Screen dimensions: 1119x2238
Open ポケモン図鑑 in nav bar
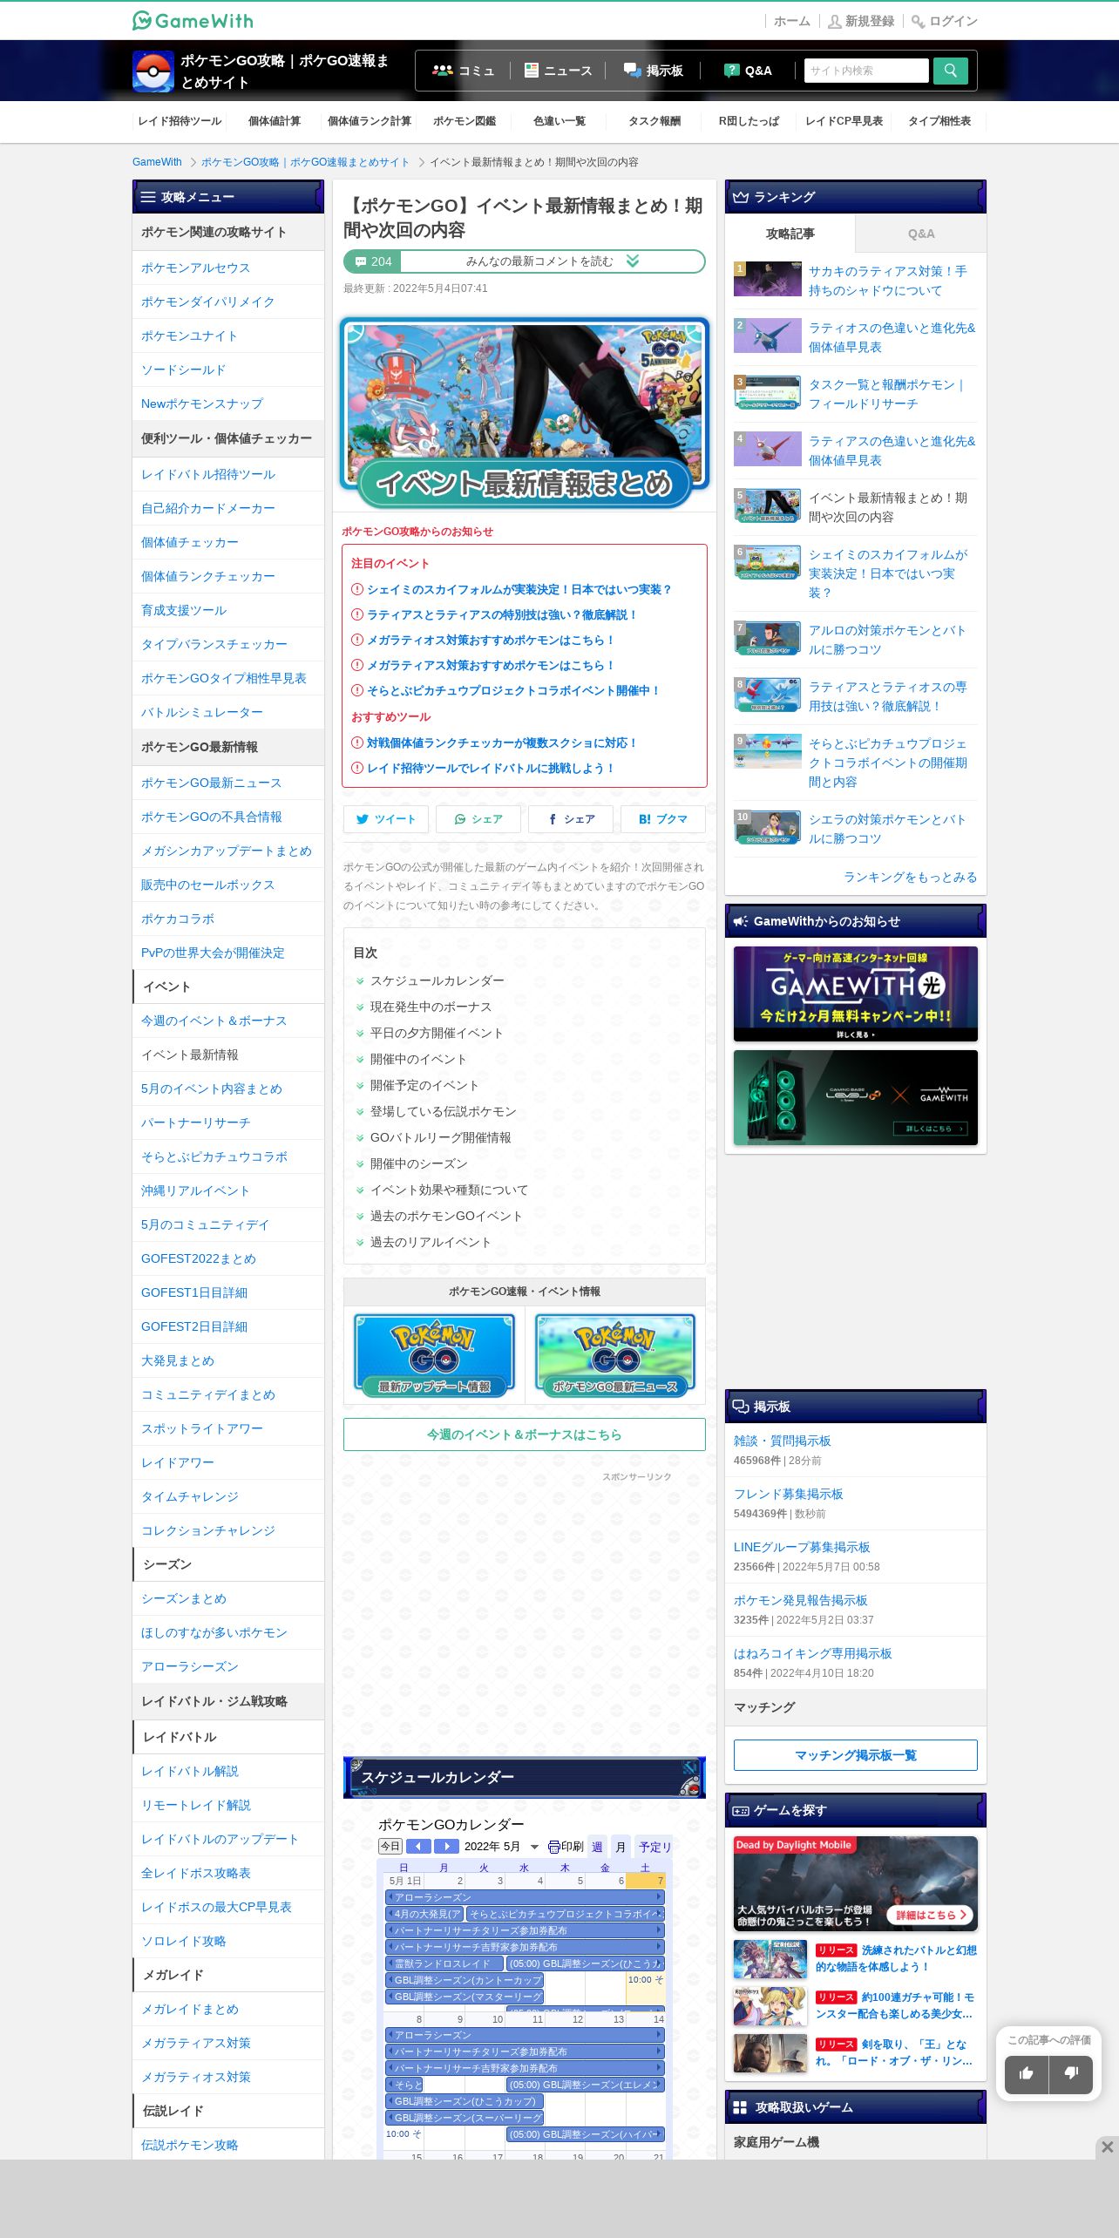tap(465, 121)
